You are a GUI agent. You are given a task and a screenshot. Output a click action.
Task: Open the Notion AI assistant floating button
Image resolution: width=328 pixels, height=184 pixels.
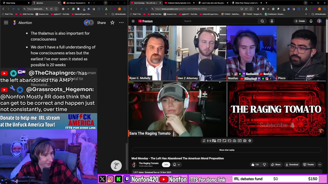point(116,166)
